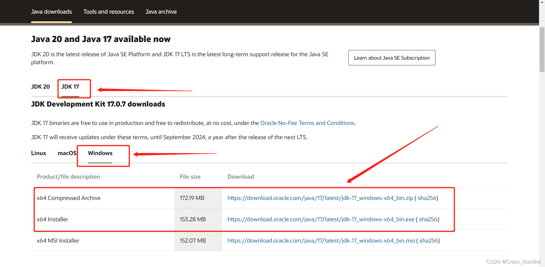
Task: Switch to the macOS tab
Action: coord(67,153)
